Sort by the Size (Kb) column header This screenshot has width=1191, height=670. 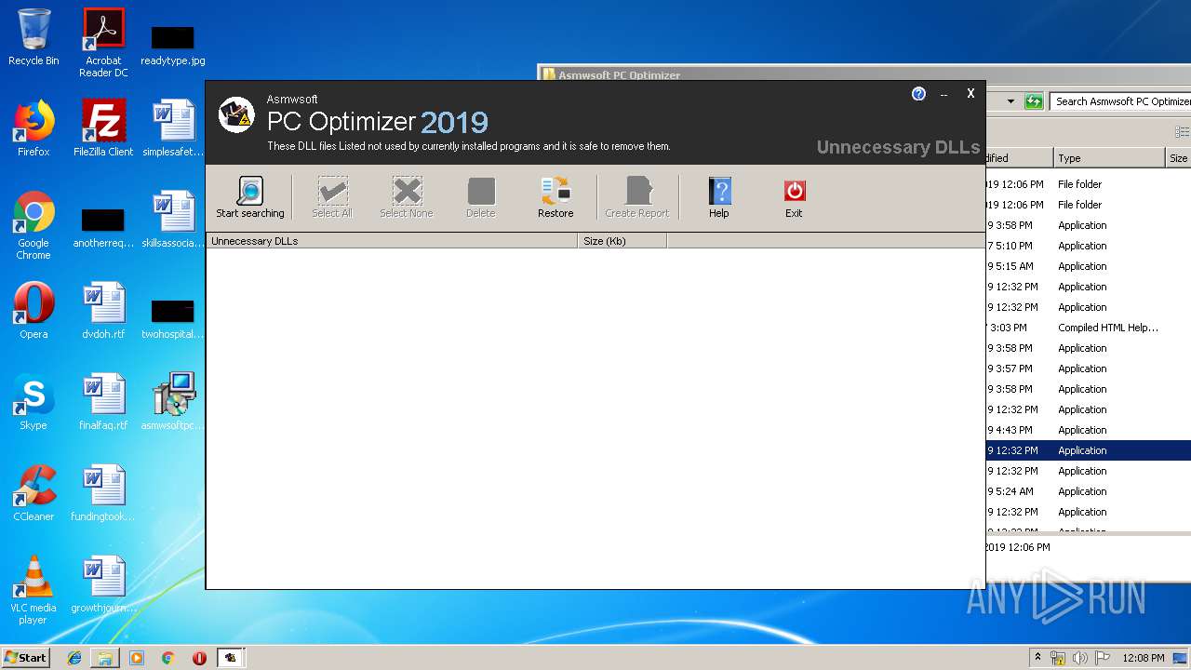tap(622, 241)
